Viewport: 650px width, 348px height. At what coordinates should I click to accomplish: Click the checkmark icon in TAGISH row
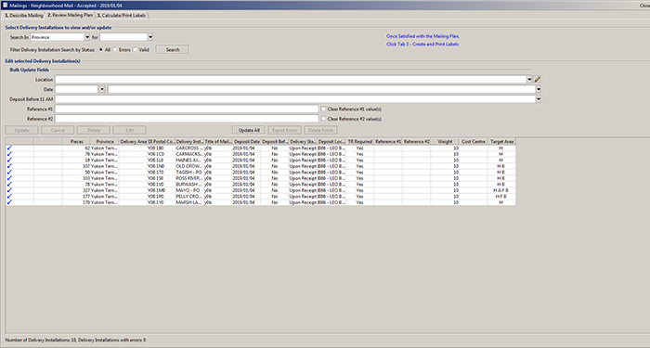coord(9,172)
